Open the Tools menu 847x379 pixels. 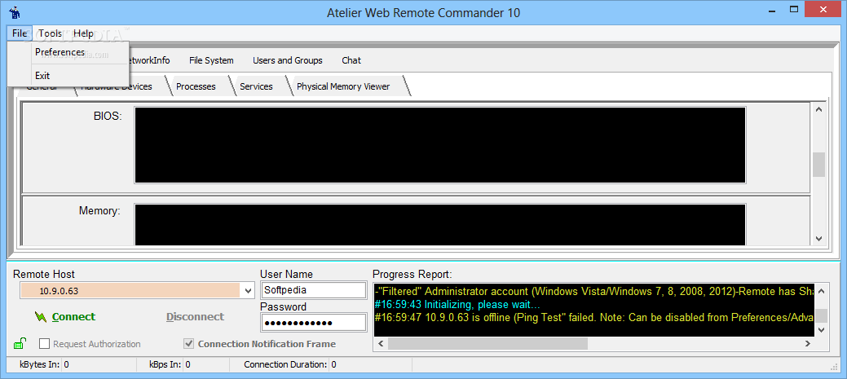[51, 33]
